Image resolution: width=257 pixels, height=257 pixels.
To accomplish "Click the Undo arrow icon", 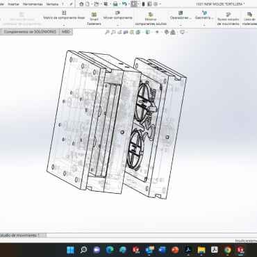I will point(124,4).
